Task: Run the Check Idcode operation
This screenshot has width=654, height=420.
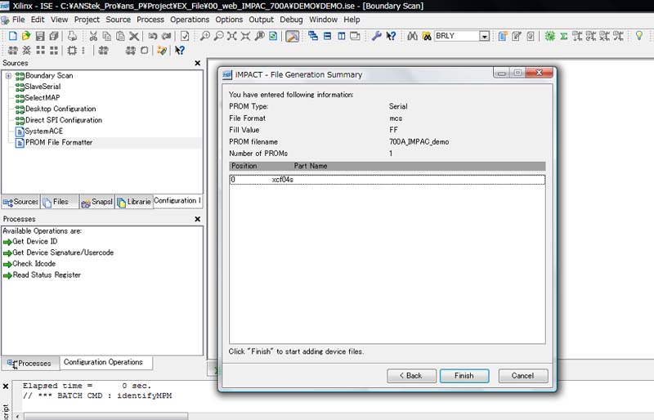Action: click(x=34, y=264)
